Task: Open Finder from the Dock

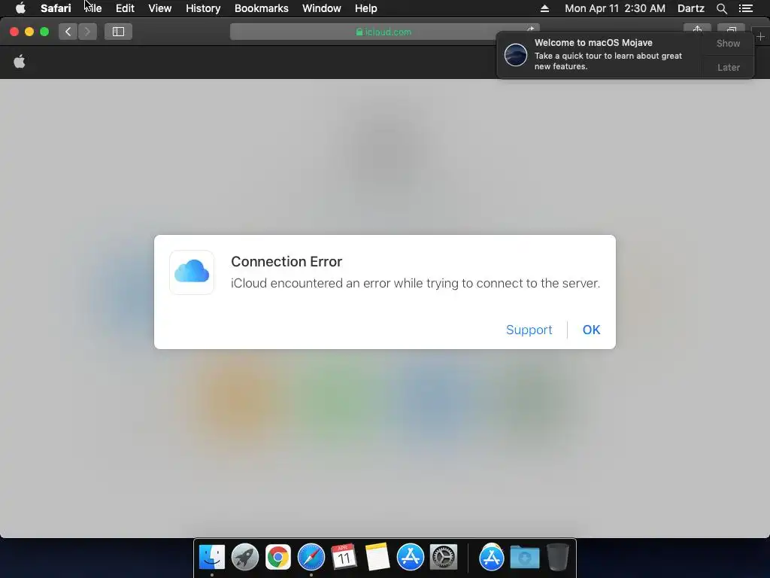Action: click(x=211, y=557)
